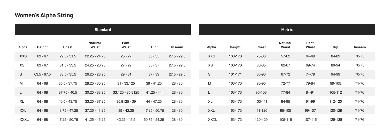The image size is (390, 135).
Task: Click the Inseam column header in Metric table
Action: [360, 47]
